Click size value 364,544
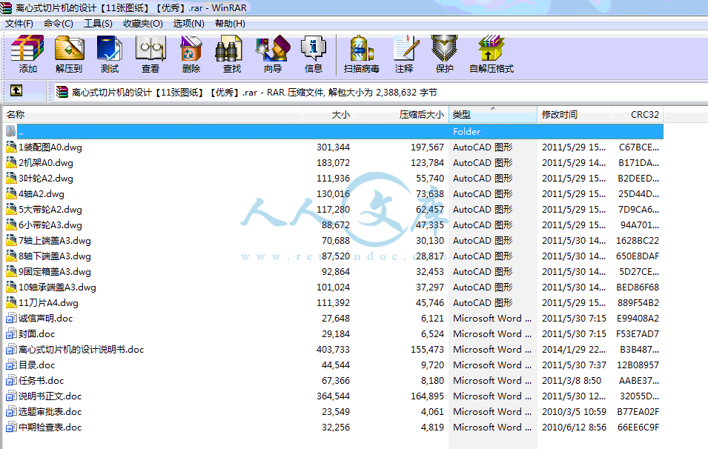The height and width of the screenshot is (449, 708). pos(333,396)
